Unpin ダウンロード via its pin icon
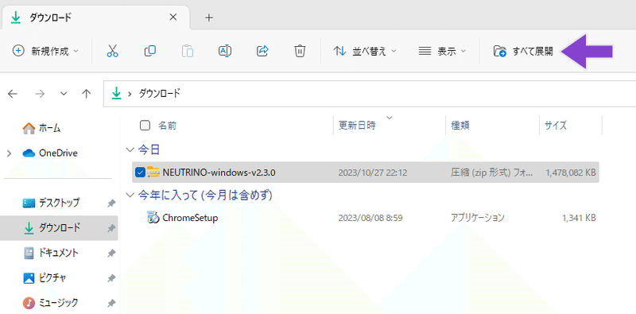This screenshot has width=636, height=314. (x=111, y=229)
